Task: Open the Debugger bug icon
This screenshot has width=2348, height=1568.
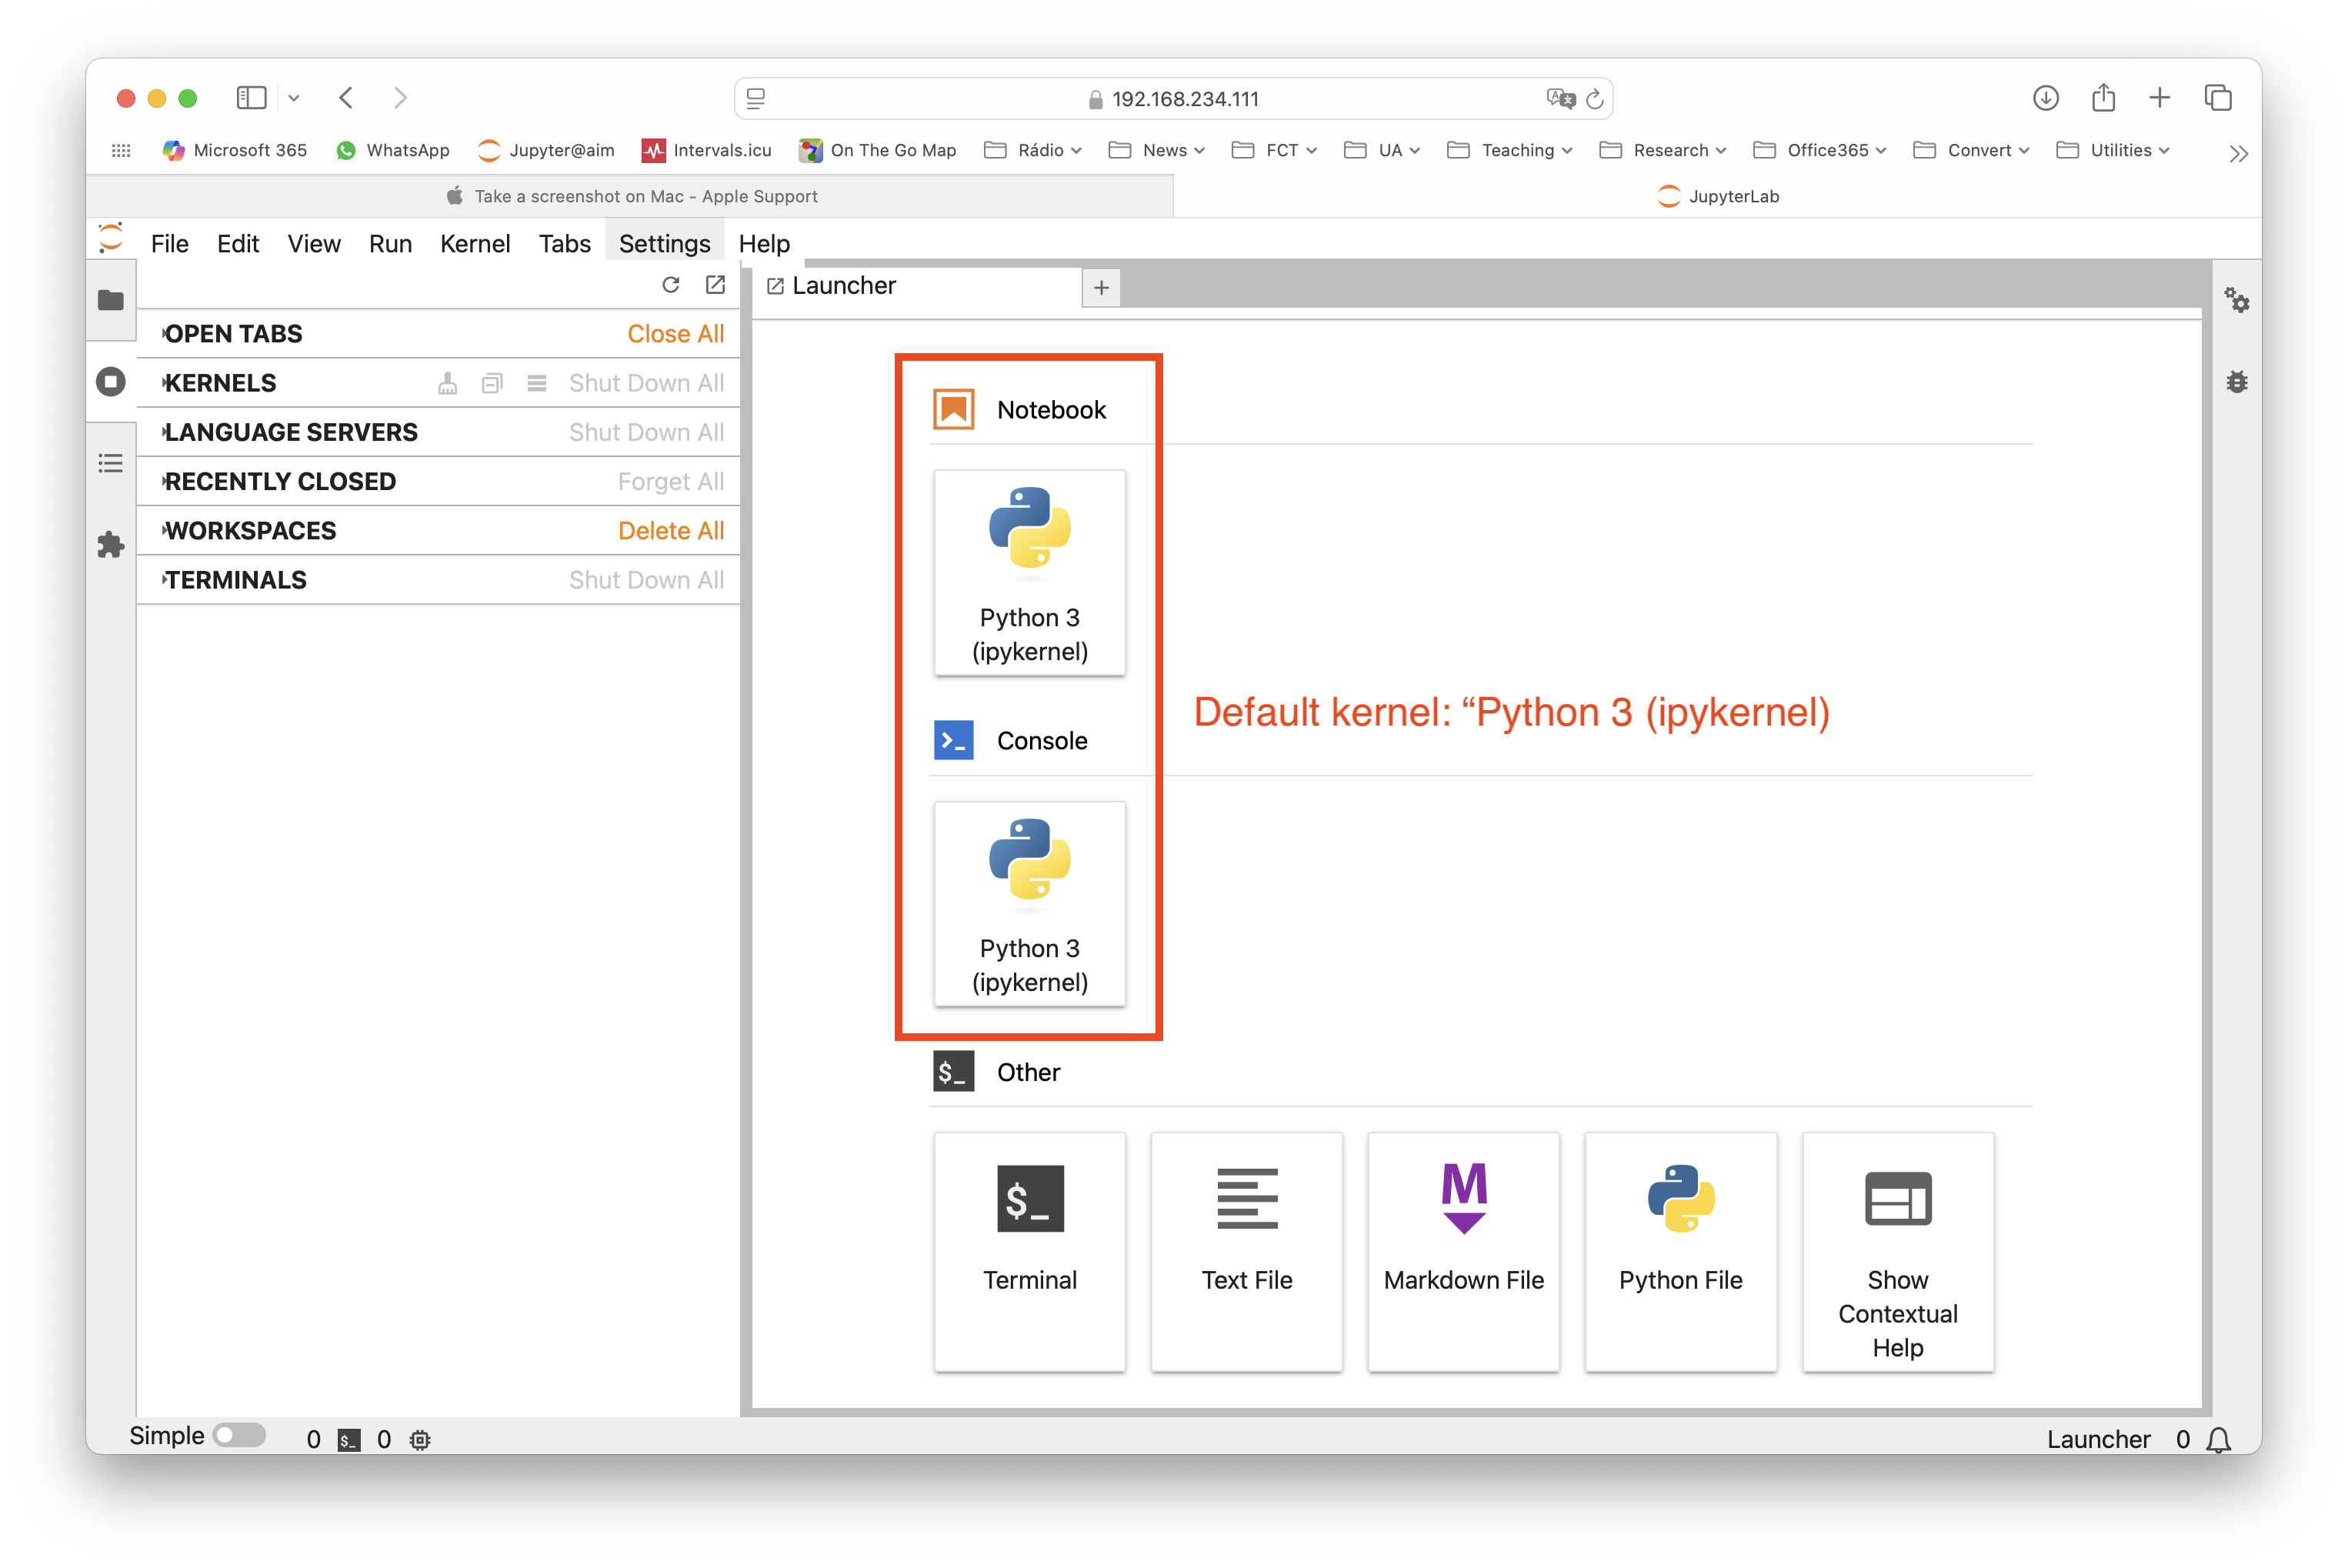Action: coord(2236,382)
